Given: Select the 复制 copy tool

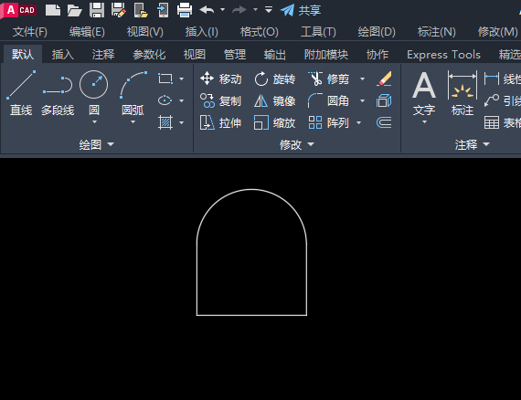Looking at the screenshot, I should [220, 100].
